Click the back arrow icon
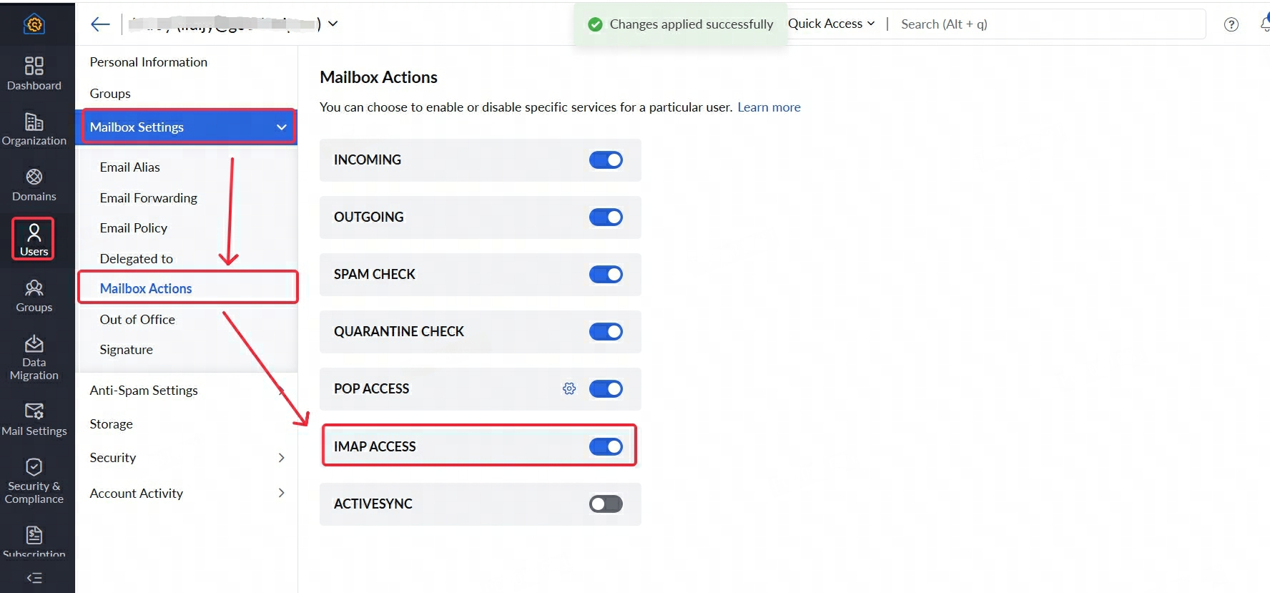The image size is (1270, 593). [x=100, y=24]
